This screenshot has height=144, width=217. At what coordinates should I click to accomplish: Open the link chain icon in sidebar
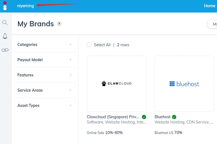point(5,50)
